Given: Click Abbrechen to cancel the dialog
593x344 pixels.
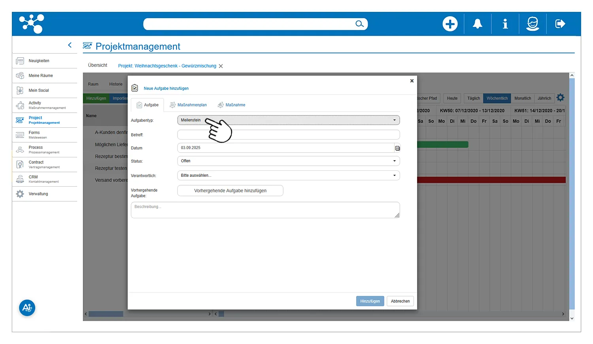Looking at the screenshot, I should (x=400, y=301).
